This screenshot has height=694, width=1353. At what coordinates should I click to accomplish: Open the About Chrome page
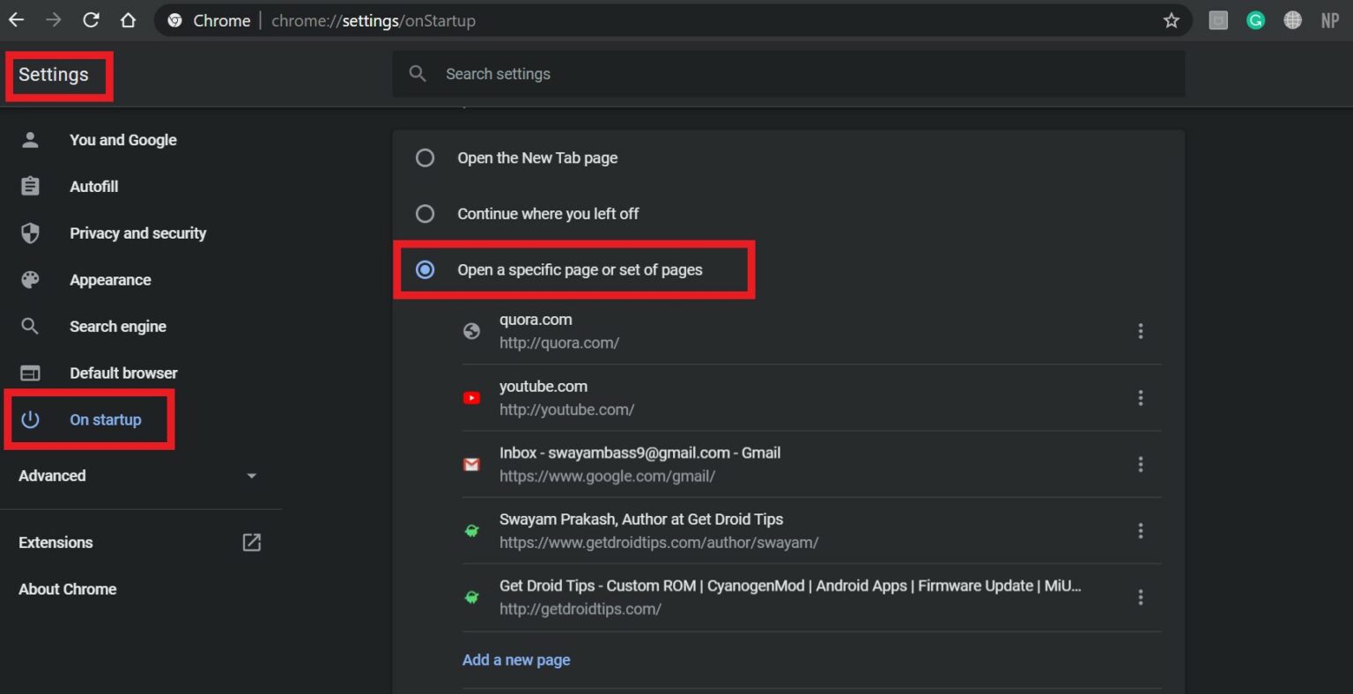point(68,589)
